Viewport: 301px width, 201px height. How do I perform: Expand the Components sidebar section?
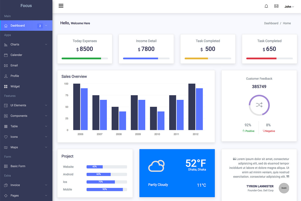(19, 116)
